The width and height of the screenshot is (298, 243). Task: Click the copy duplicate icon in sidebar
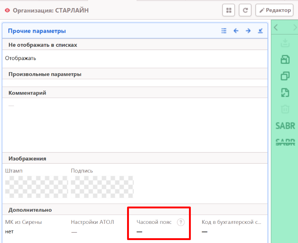click(285, 76)
